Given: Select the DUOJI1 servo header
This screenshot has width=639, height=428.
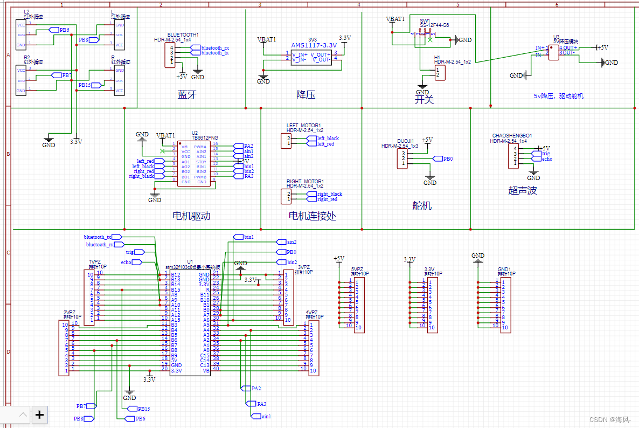Looking at the screenshot, I should tap(402, 158).
